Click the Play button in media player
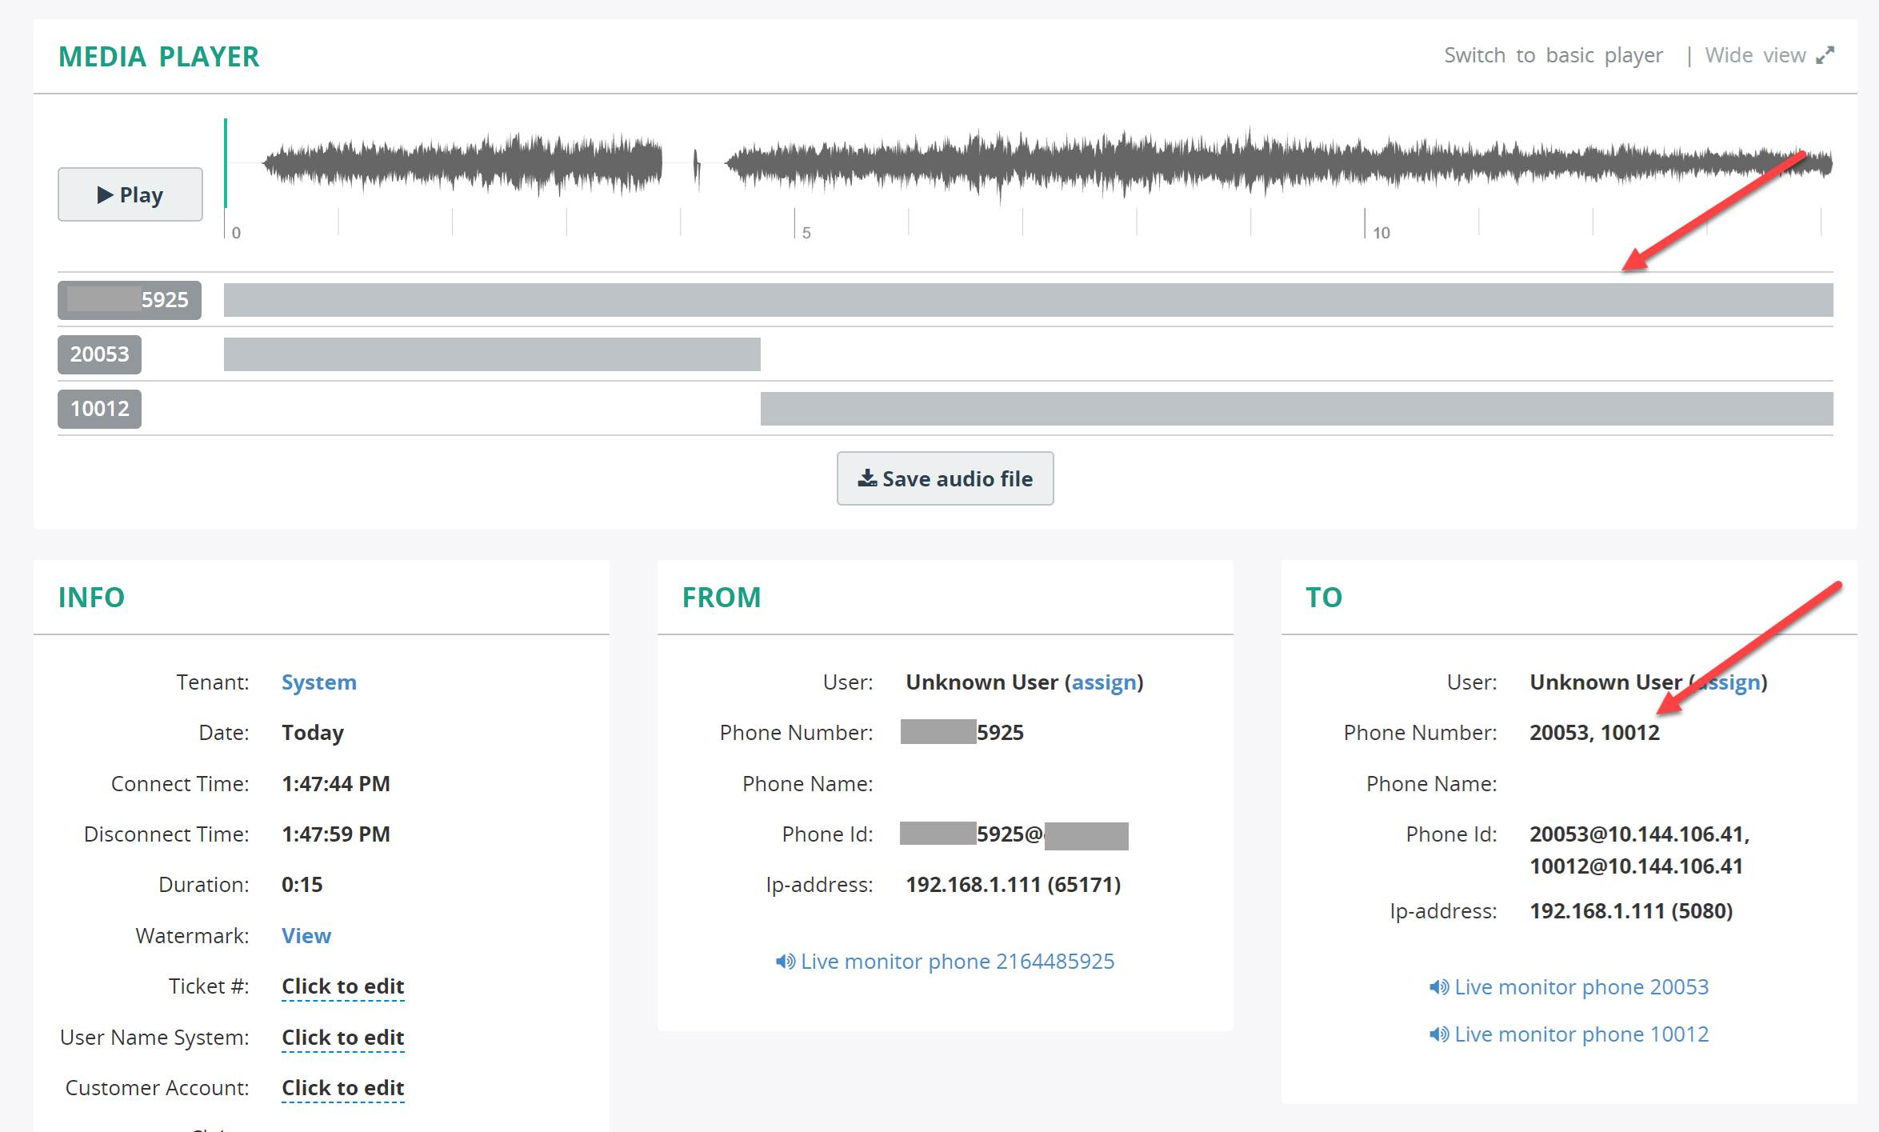 tap(130, 194)
